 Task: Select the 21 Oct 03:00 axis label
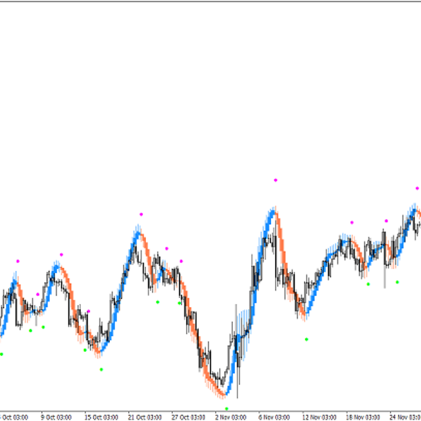tap(145, 416)
